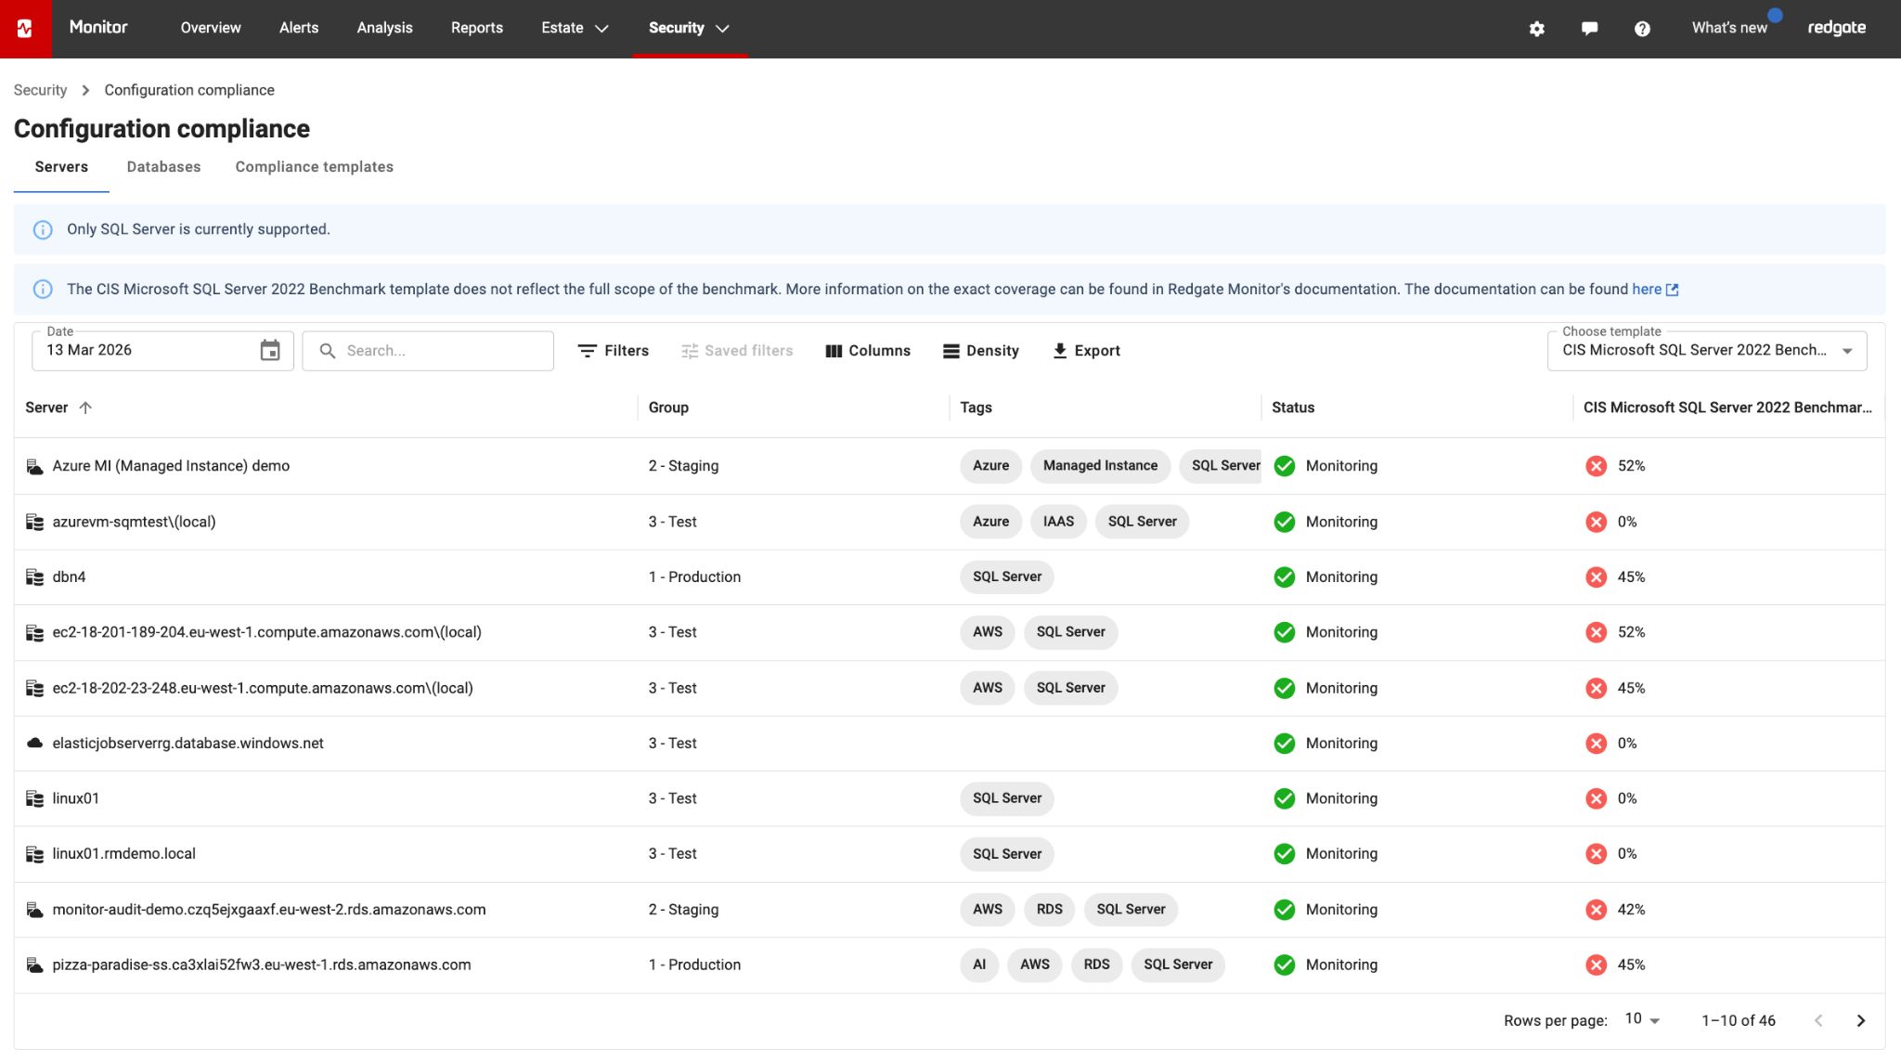
Task: Open the Compliance templates tab
Action: pos(314,167)
